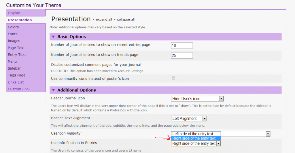Toggle community icons checkbox

173,78
